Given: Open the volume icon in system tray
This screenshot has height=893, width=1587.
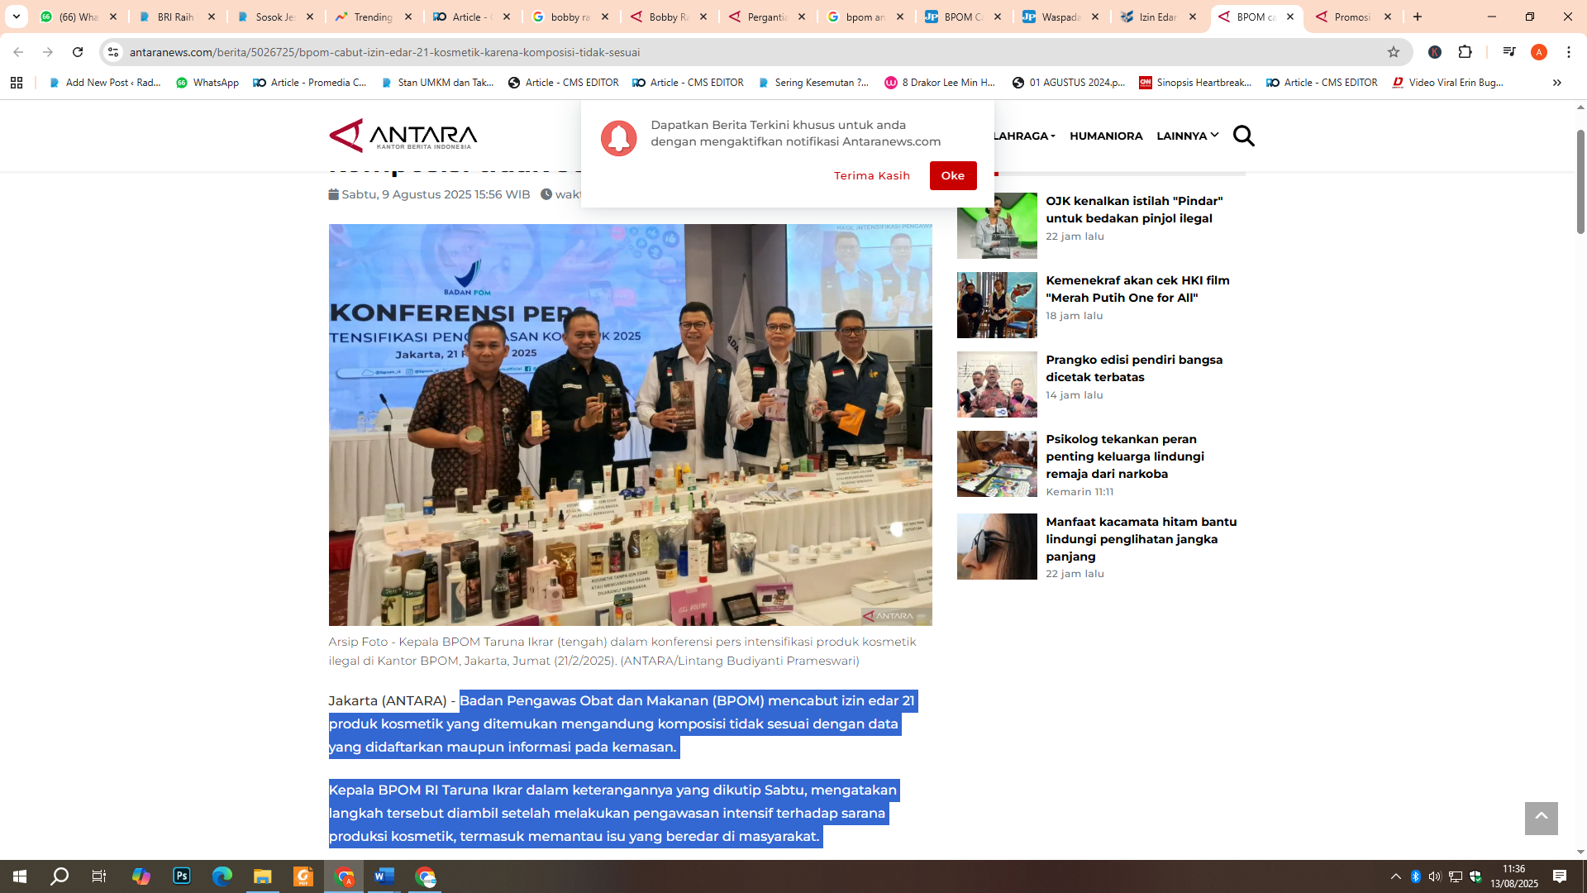Looking at the screenshot, I should coord(1435,876).
